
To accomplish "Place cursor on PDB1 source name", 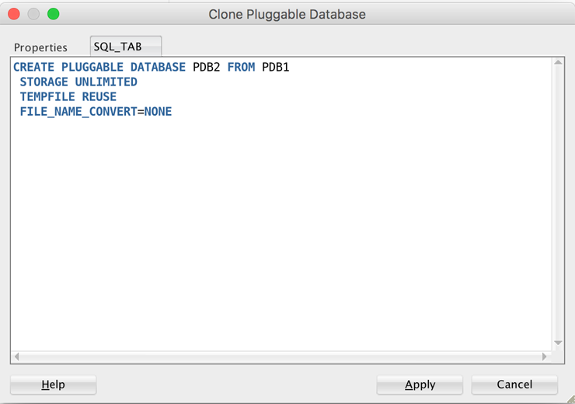I will 275,68.
